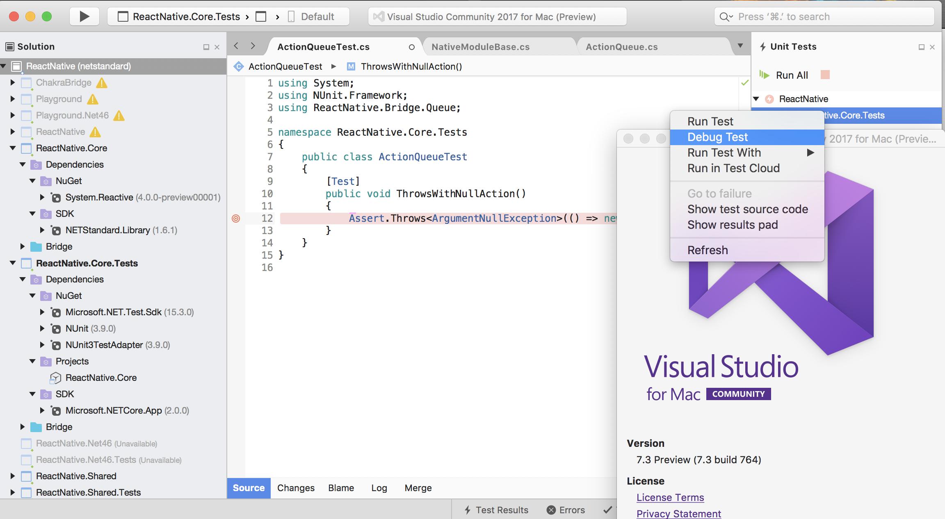Screen dimensions: 945x519
Task: Collapse the Projects folder
Action: (32, 362)
